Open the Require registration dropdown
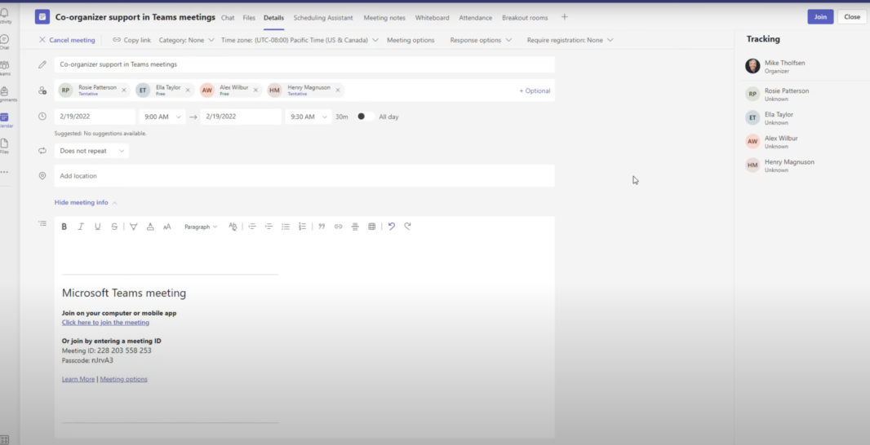870x445 pixels. click(570, 40)
